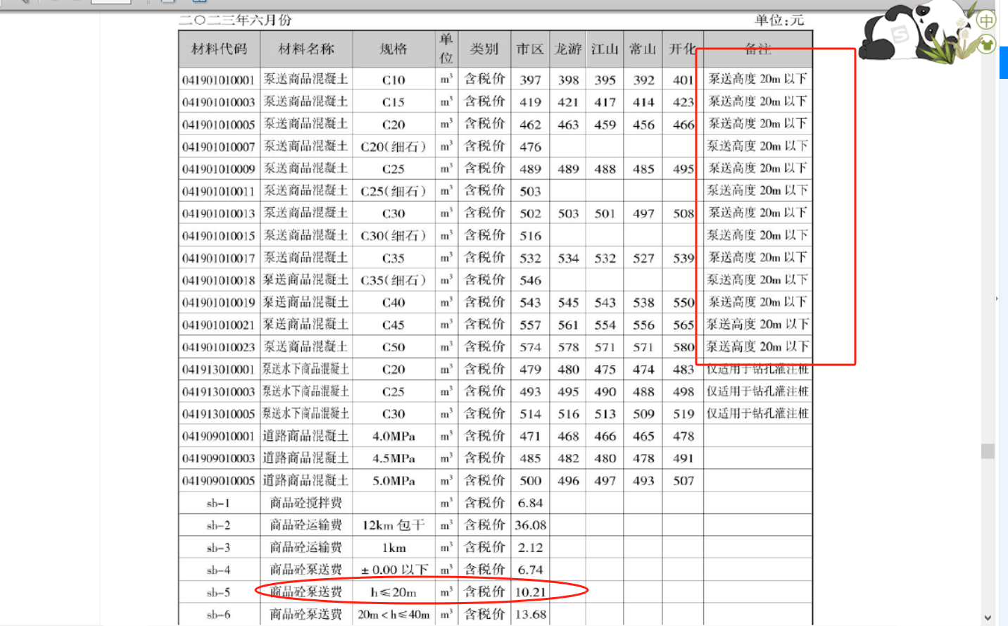
Task: Click the C10 specification cell
Action: [x=393, y=80]
